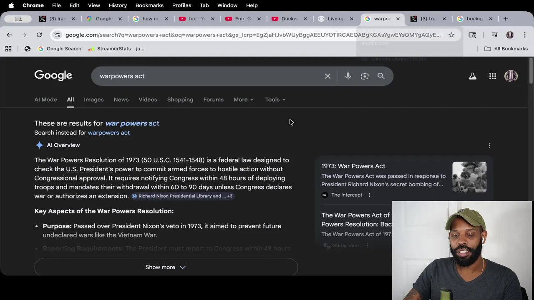This screenshot has width=534, height=300.
Task: Switch to the 'fox - Yo' YouTube tab
Action: point(196,19)
